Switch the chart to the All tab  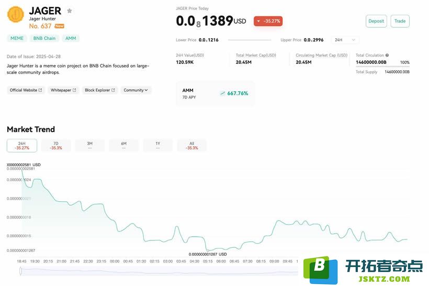(x=192, y=146)
